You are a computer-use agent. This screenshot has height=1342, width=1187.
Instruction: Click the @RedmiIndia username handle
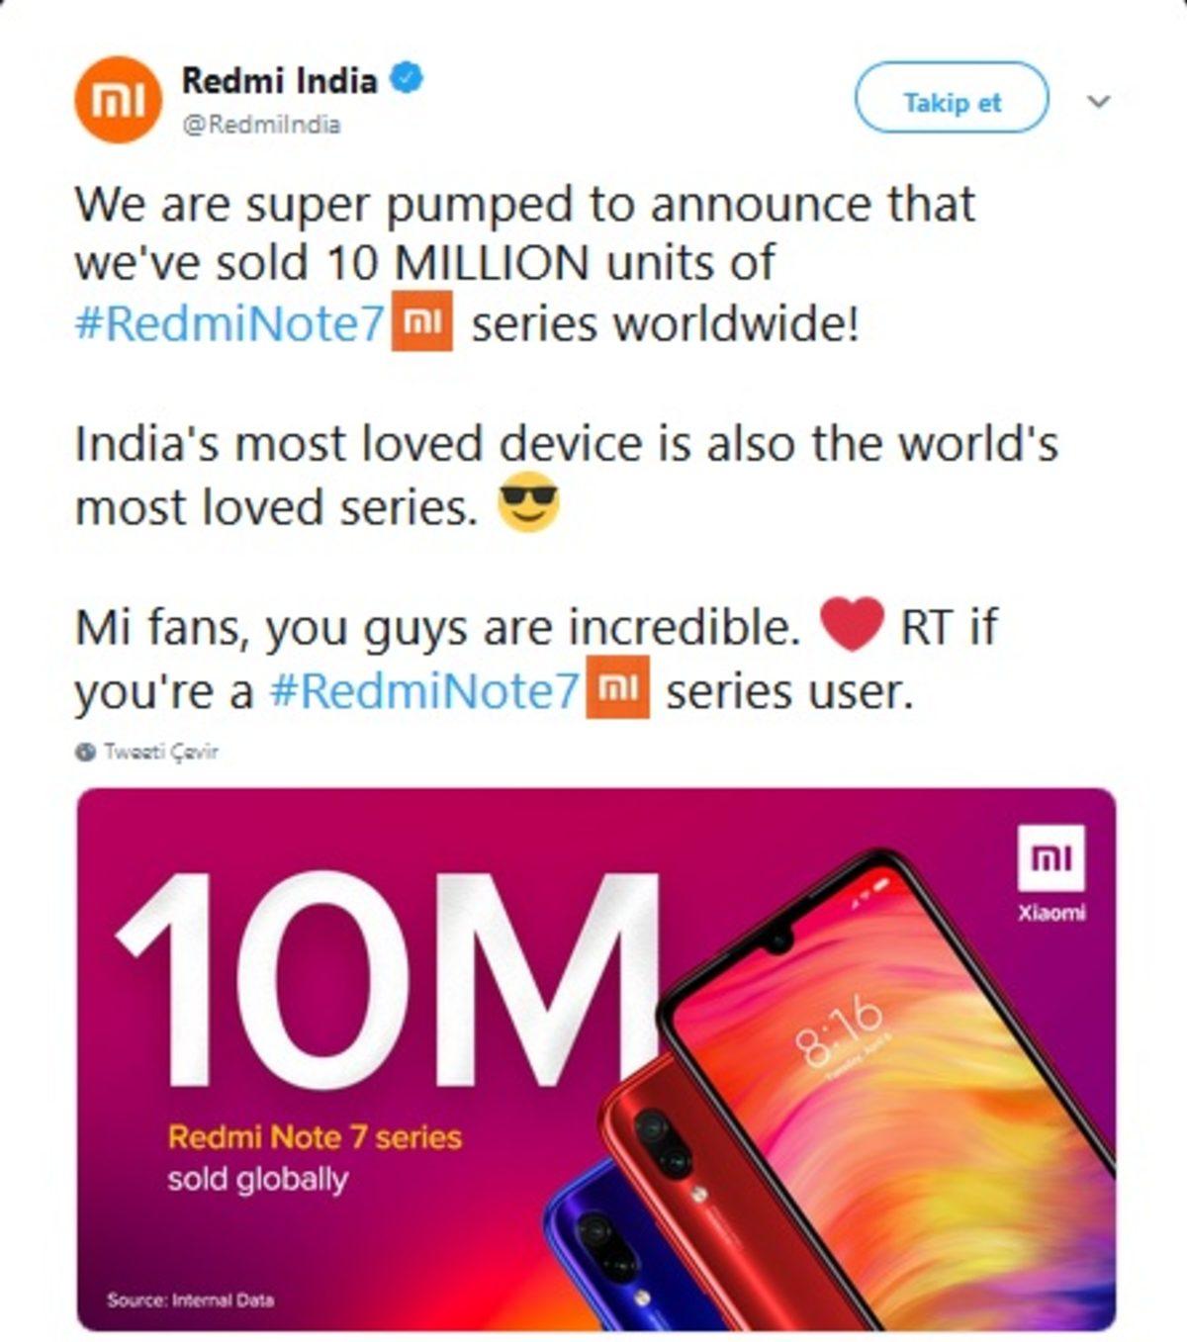(261, 125)
